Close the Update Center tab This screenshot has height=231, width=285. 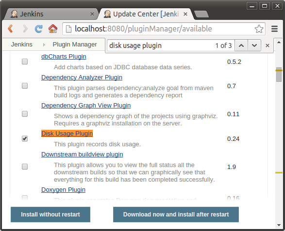[185, 14]
